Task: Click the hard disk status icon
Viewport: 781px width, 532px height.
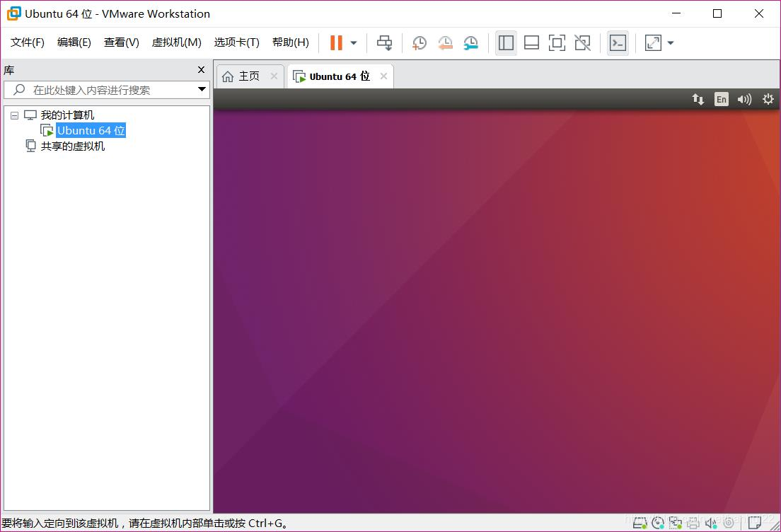Action: tap(640, 524)
